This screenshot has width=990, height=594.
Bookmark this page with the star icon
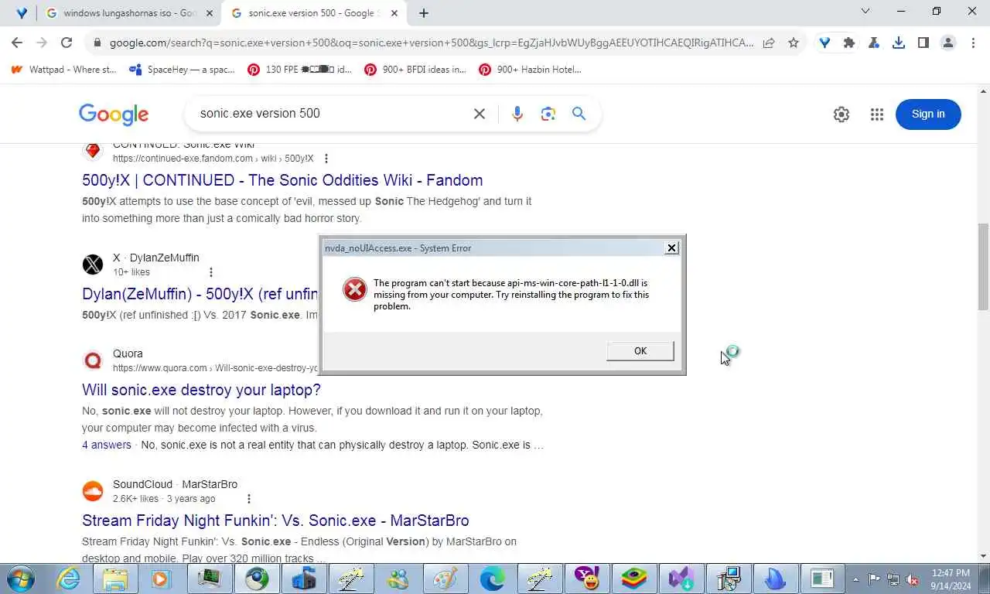pos(794,43)
